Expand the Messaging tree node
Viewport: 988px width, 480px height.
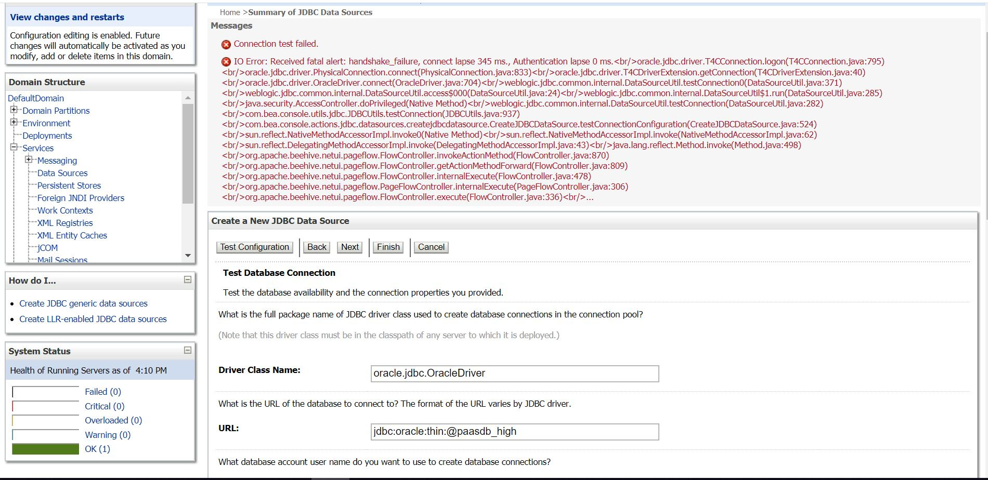click(29, 159)
